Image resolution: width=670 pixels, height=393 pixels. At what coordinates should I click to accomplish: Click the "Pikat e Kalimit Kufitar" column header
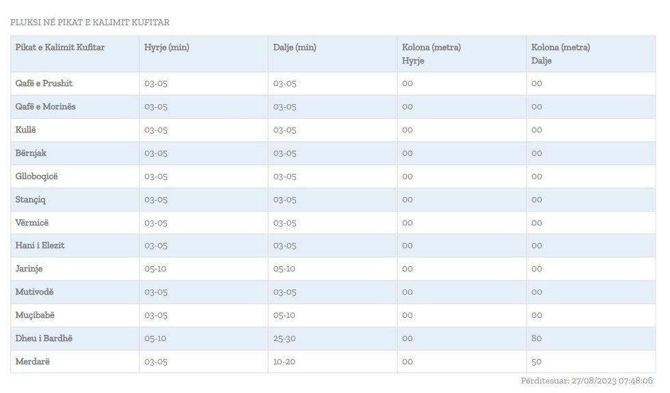click(60, 48)
